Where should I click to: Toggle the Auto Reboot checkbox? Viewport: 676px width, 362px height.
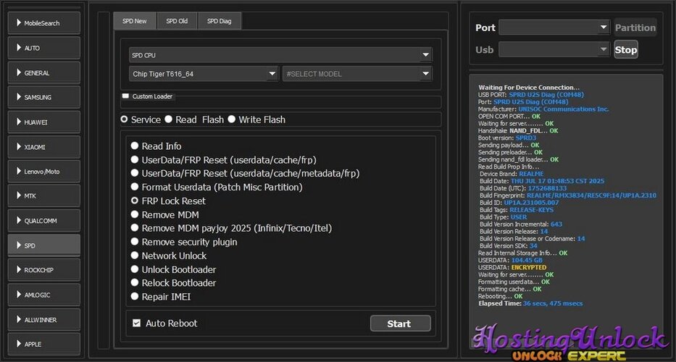[x=136, y=323]
